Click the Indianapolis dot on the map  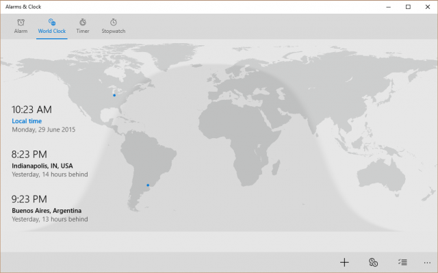[114, 95]
